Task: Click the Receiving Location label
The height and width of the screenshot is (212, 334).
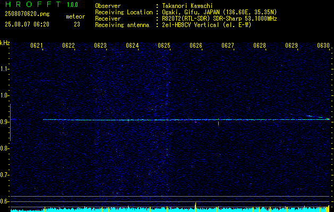Action: click(124, 12)
